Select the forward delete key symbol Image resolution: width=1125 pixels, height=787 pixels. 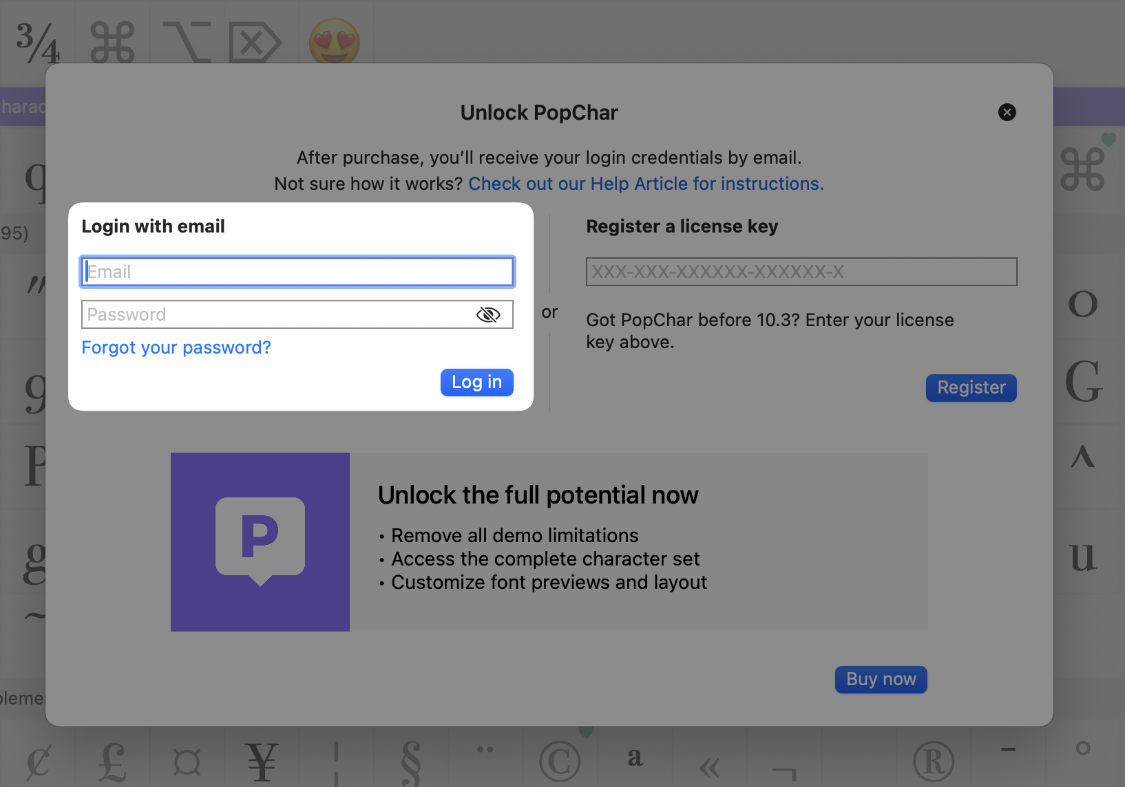(255, 43)
